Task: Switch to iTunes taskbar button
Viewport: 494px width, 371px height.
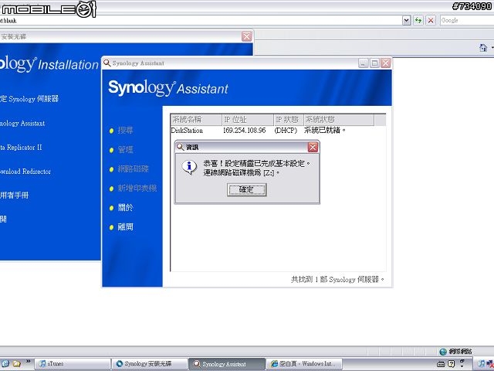Action: (72, 364)
